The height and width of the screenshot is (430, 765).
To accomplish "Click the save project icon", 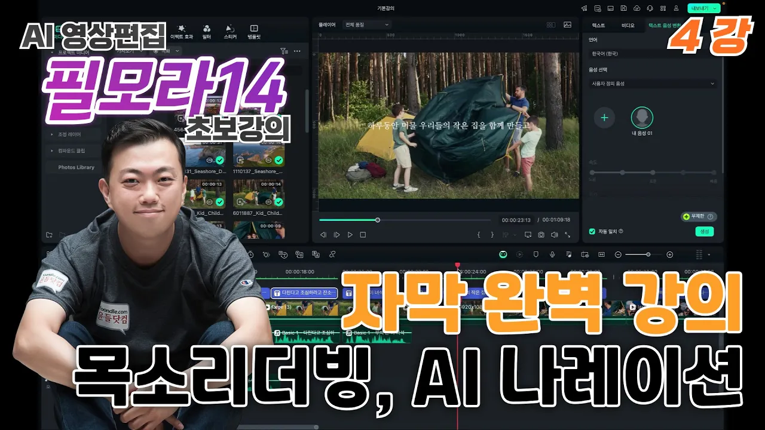I will tap(623, 8).
